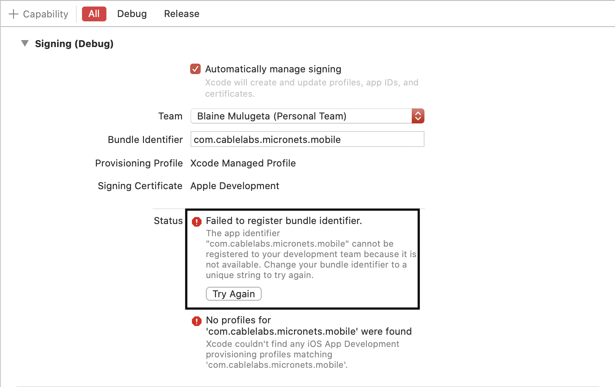The height and width of the screenshot is (387, 615).
Task: Click the Team label
Action: tap(171, 116)
